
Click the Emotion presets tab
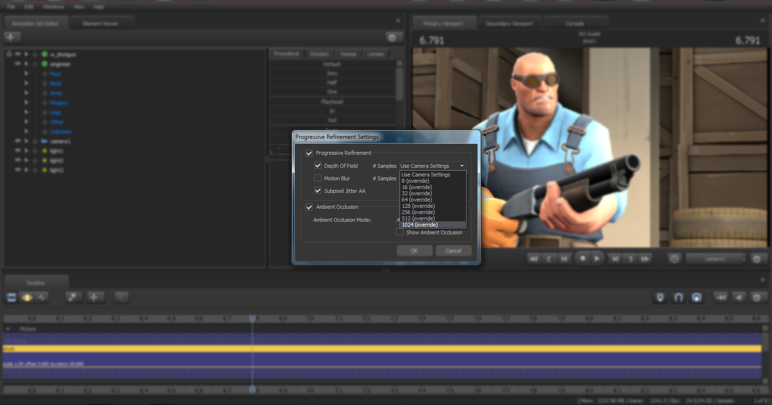tap(319, 54)
